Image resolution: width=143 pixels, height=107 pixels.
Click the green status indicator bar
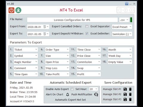pyautogui.click(x=131, y=20)
